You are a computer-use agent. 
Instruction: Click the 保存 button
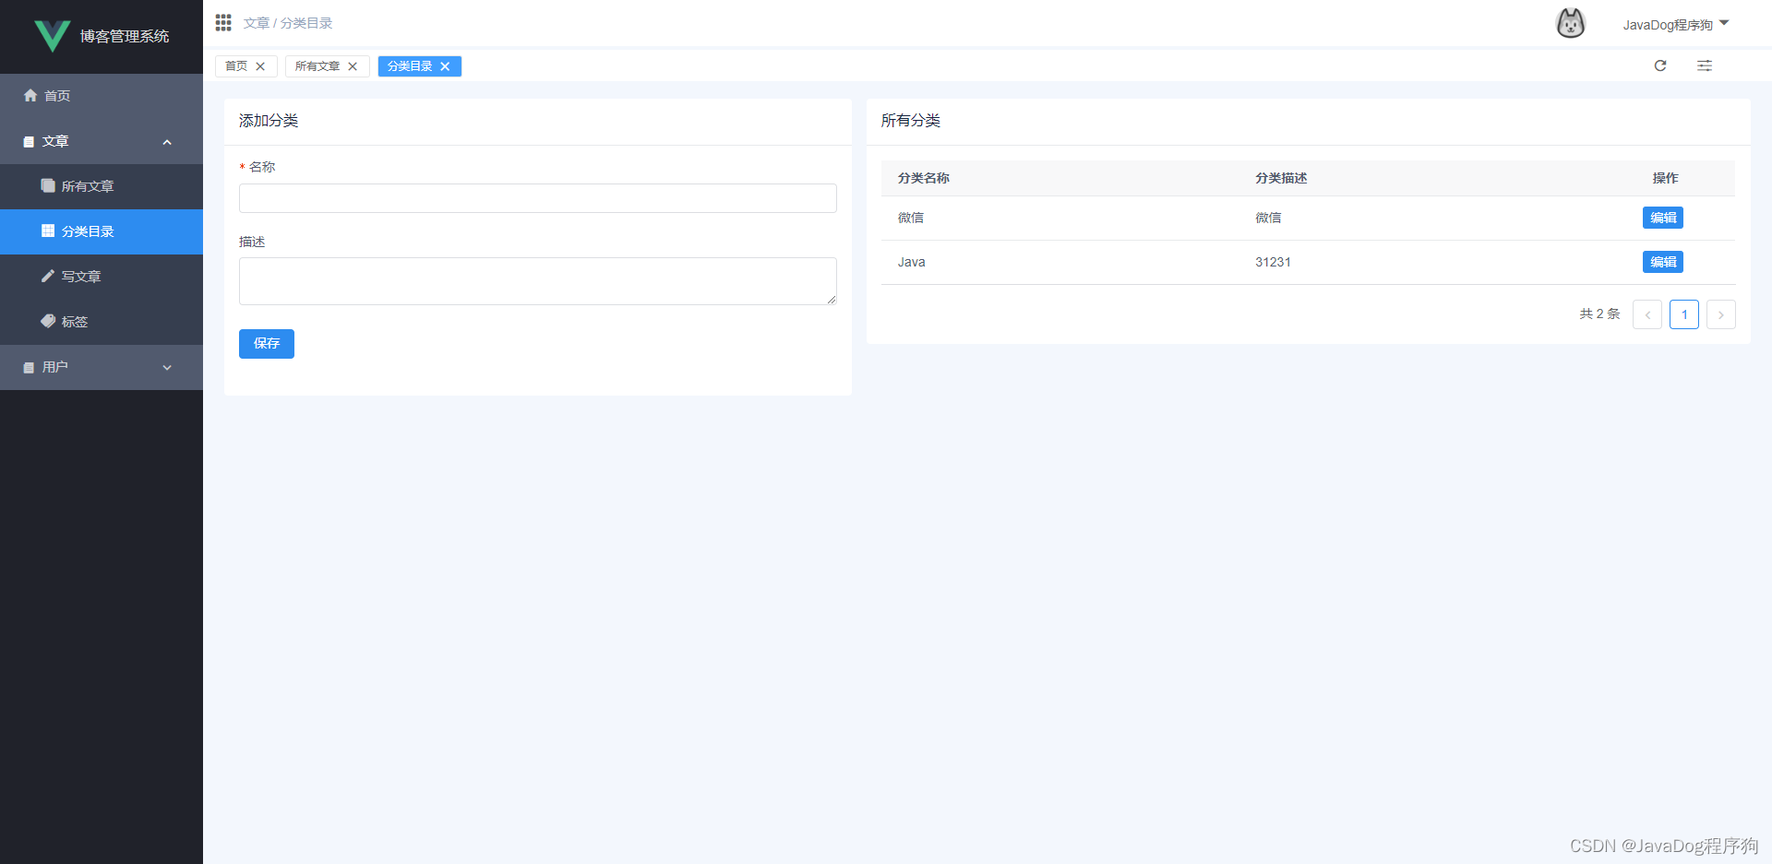pos(267,344)
